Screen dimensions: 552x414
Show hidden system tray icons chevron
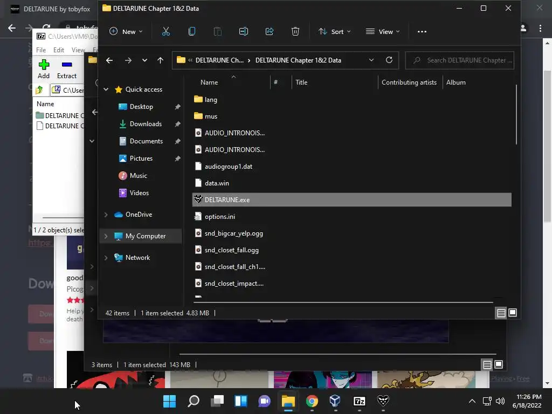coord(472,401)
